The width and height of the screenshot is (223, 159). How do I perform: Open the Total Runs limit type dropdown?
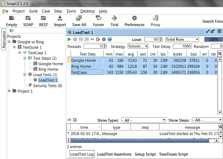point(182,39)
